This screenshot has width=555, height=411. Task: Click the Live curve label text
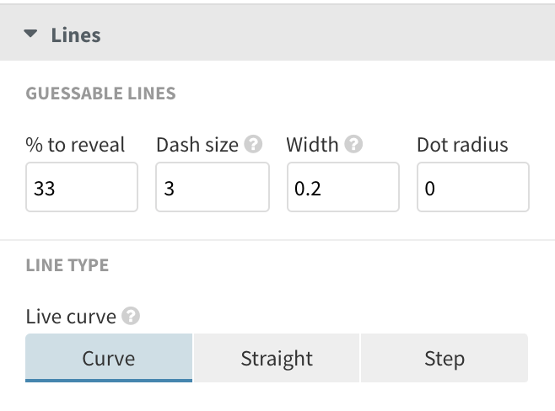pyautogui.click(x=71, y=317)
